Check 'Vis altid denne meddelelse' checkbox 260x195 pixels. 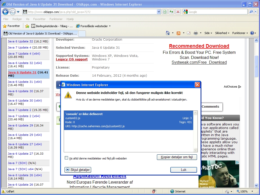(67, 158)
